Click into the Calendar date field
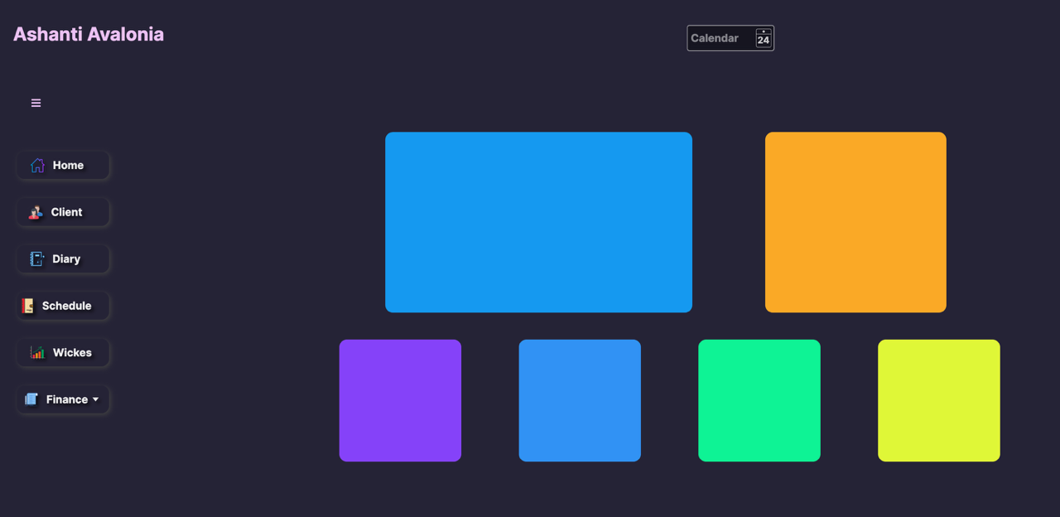1060x517 pixels. coord(717,38)
